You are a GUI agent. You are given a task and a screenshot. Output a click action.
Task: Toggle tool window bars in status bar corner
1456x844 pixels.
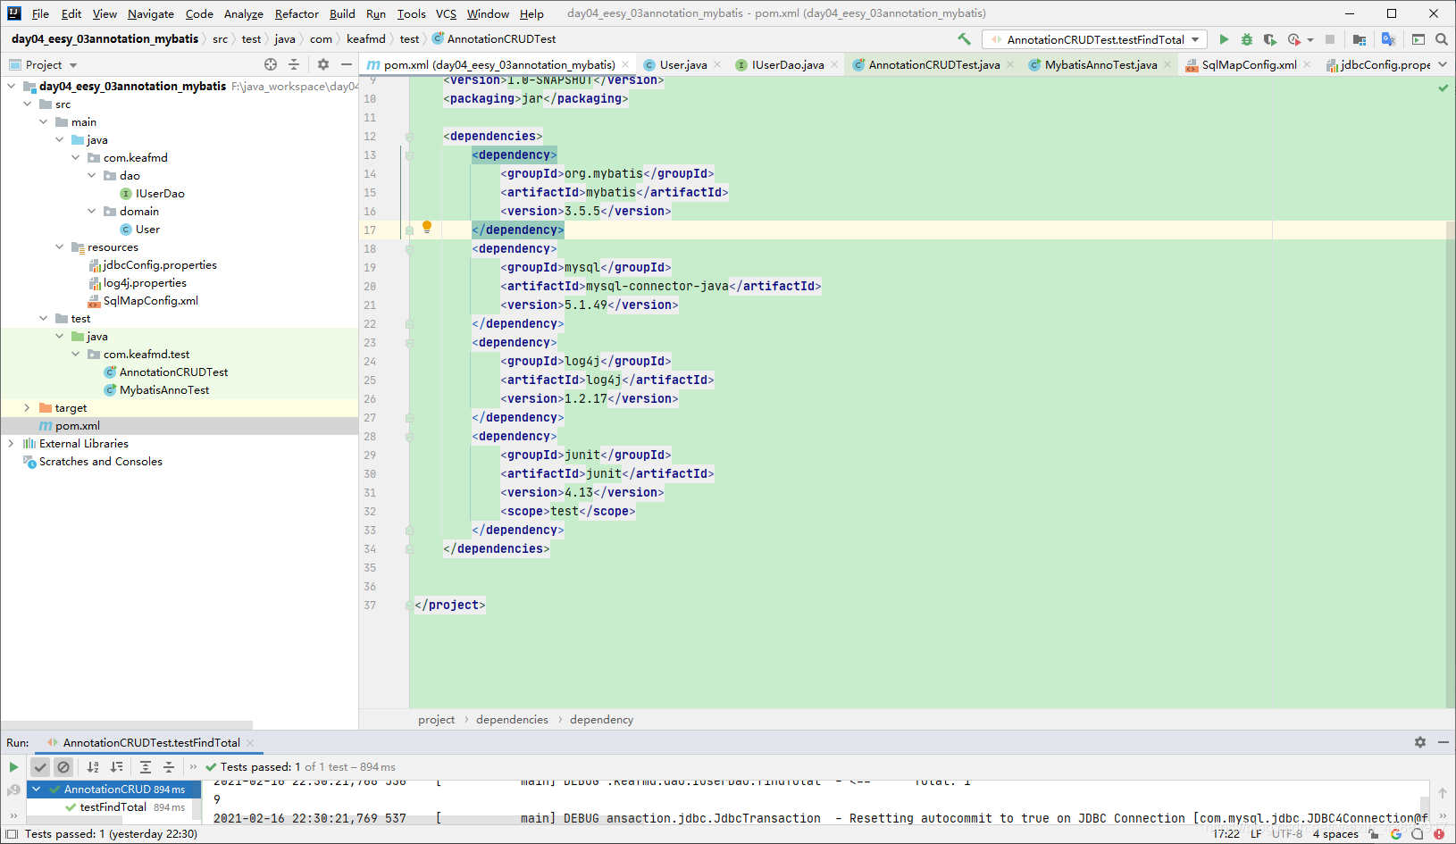[x=12, y=834]
